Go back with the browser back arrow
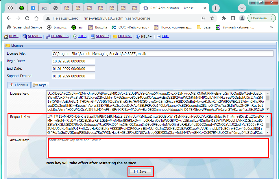Viewport: 279px width, 179px height. 9,18
